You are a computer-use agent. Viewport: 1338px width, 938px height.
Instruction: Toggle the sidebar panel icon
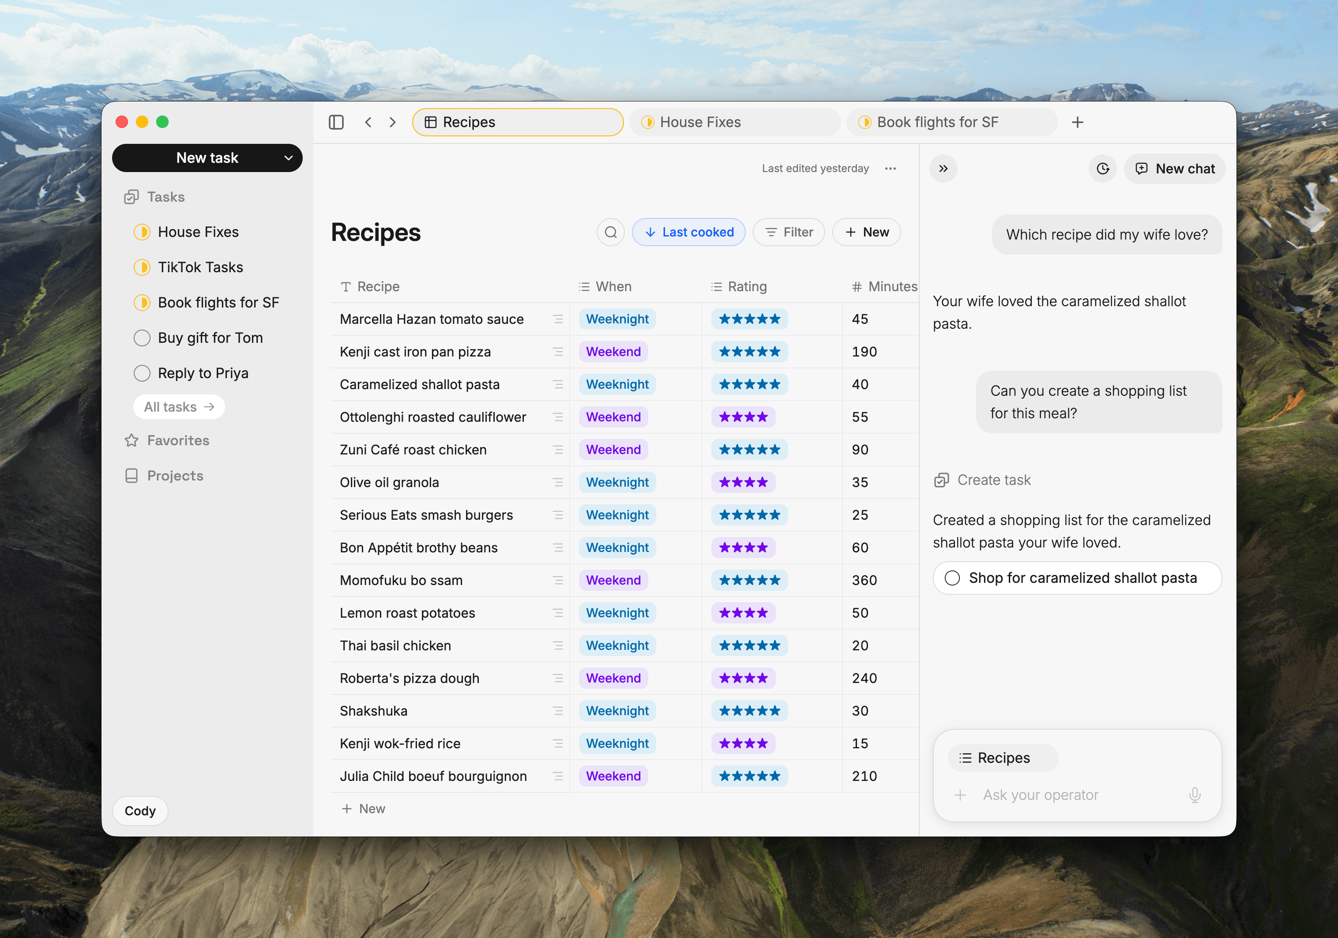336,122
